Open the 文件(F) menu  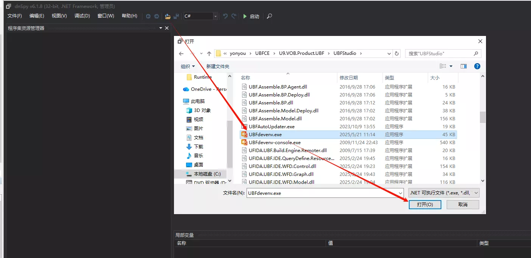[14, 16]
